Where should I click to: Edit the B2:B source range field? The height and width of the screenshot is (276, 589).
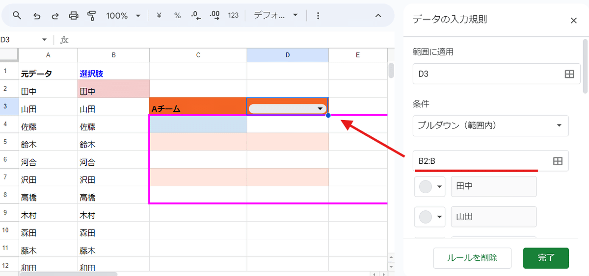pyautogui.click(x=490, y=161)
